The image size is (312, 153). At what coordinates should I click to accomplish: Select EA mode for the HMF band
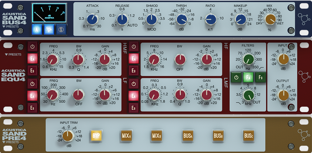(32, 59)
